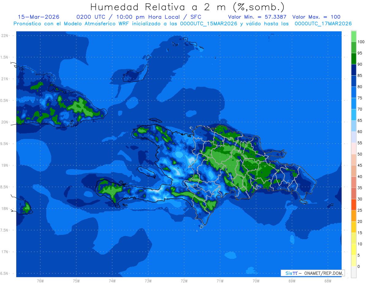Click the '76W' longitude label
This screenshot has height=285, width=368.
(x=40, y=281)
